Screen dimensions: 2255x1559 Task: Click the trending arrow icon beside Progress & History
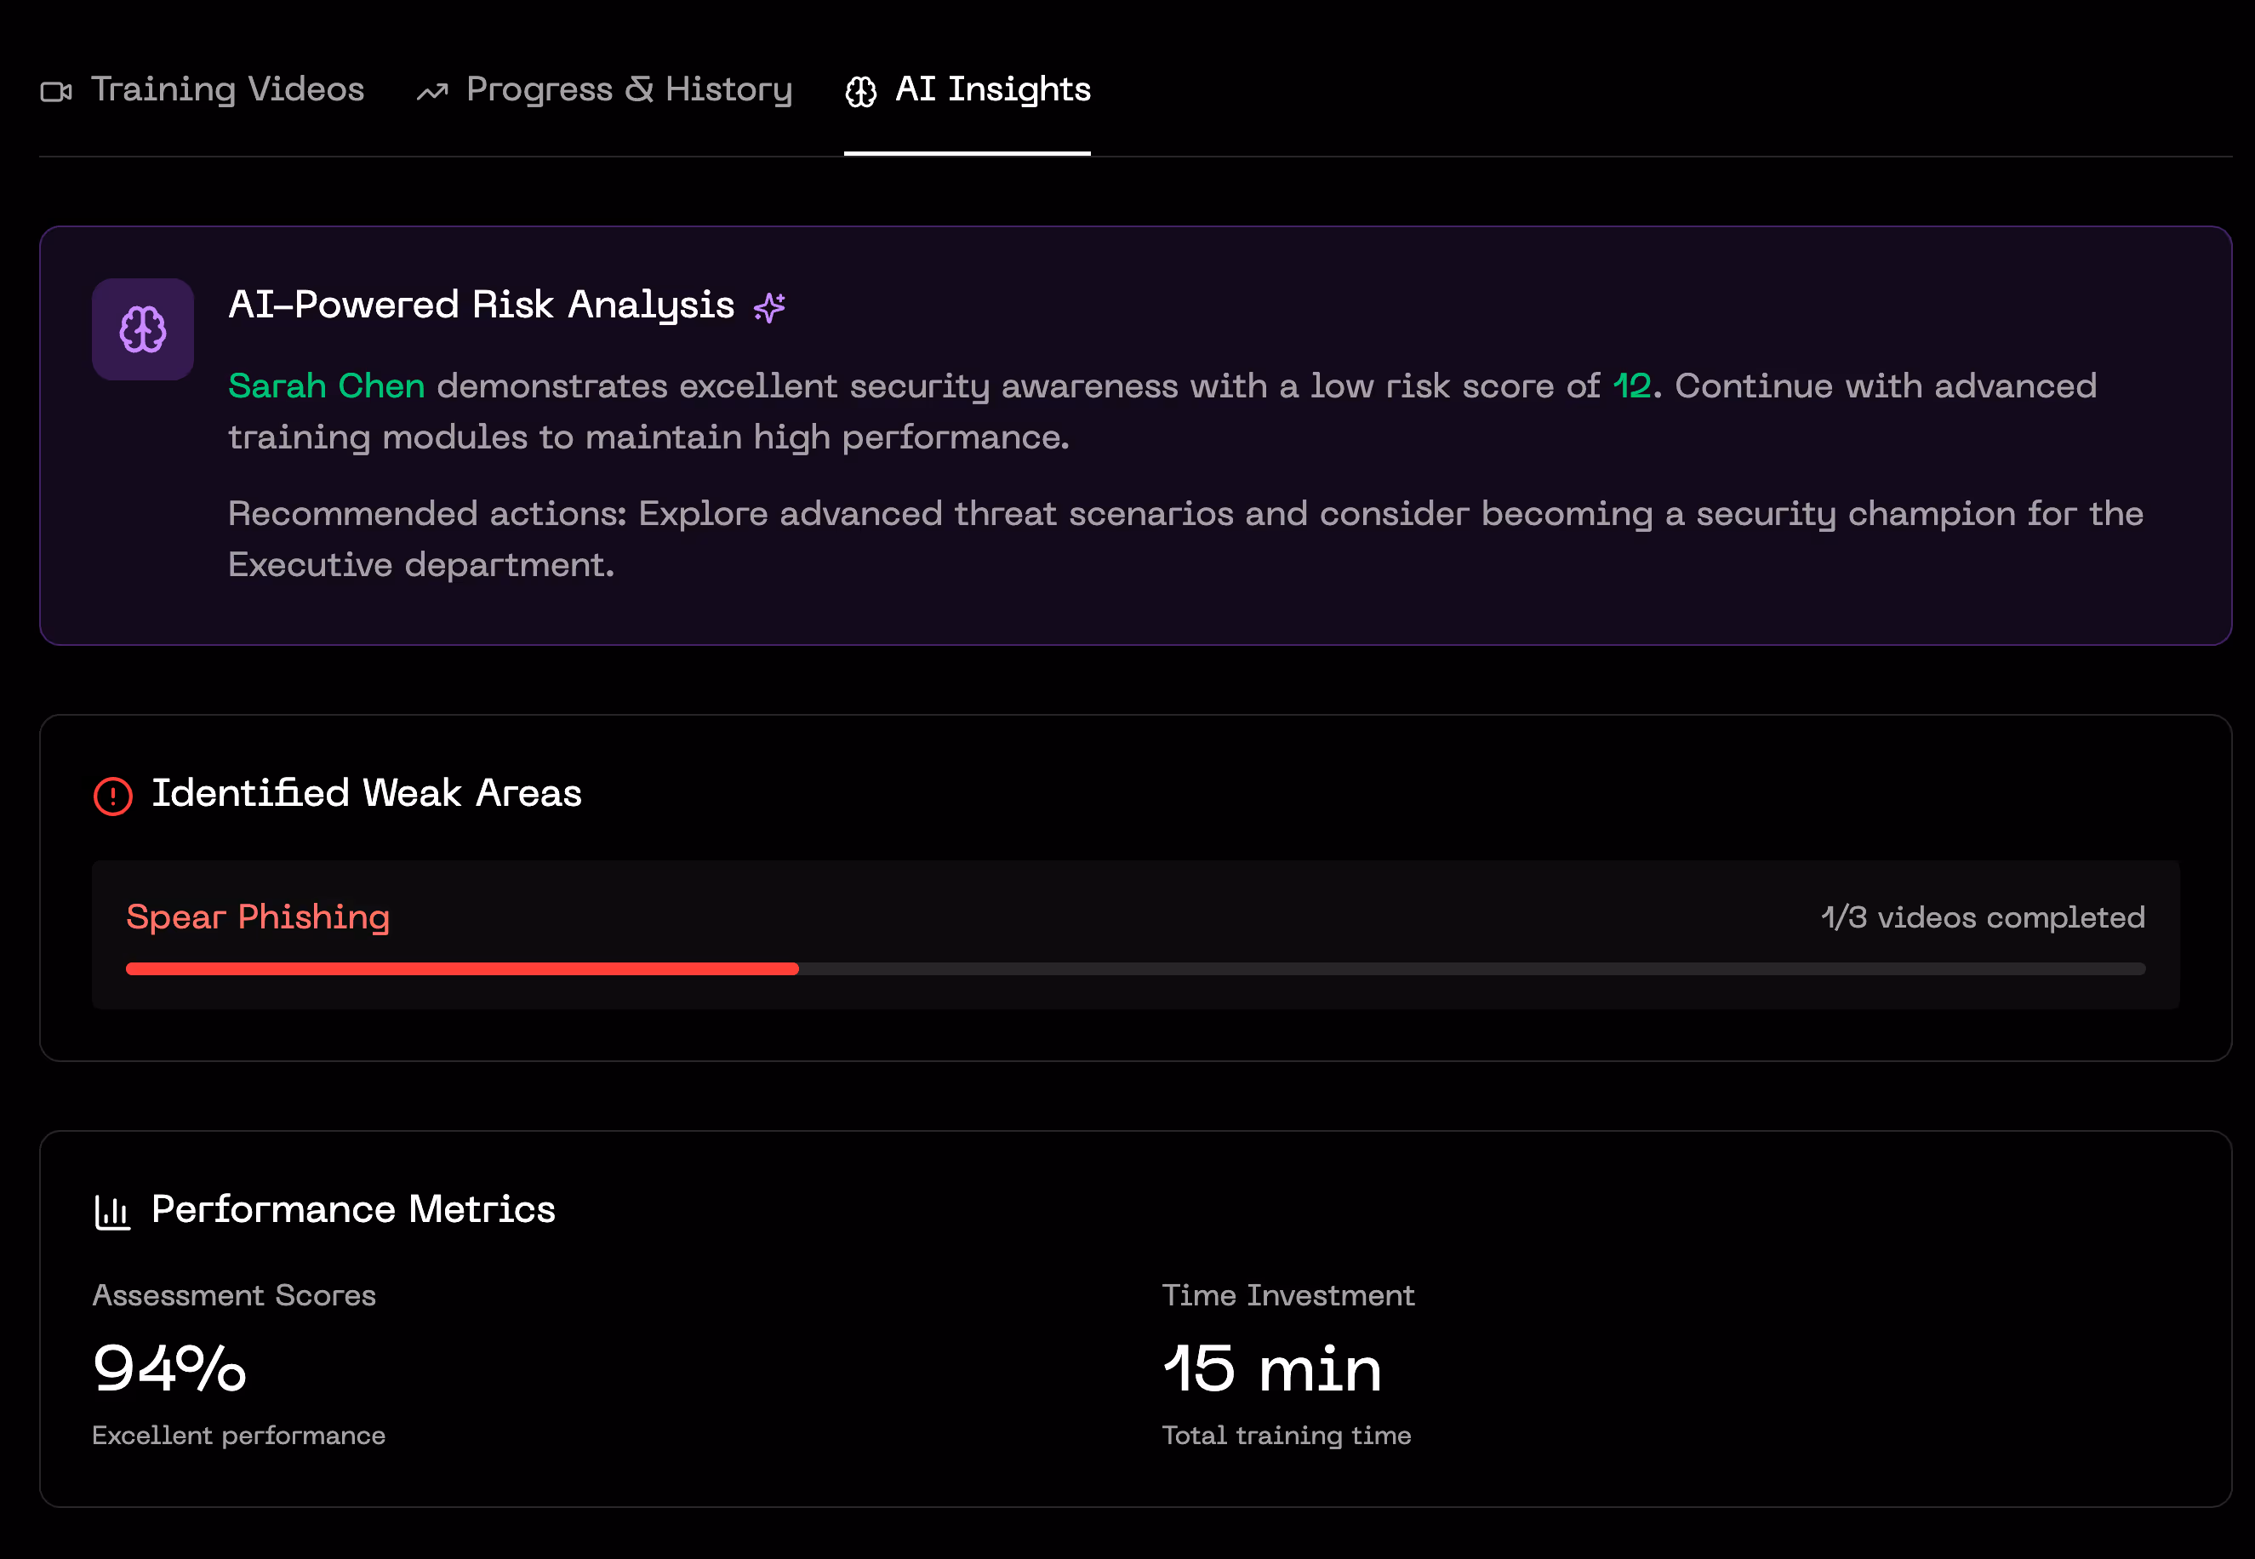point(432,92)
